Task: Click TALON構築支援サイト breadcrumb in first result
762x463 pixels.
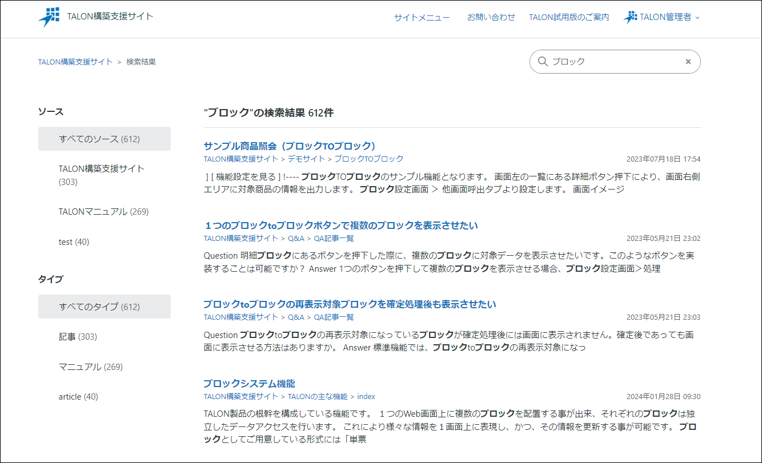Action: pyautogui.click(x=241, y=159)
